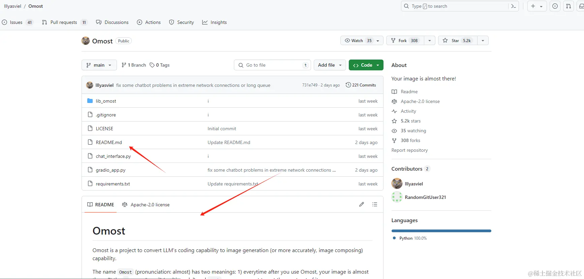Open the Update README.md commit message

tap(229, 142)
